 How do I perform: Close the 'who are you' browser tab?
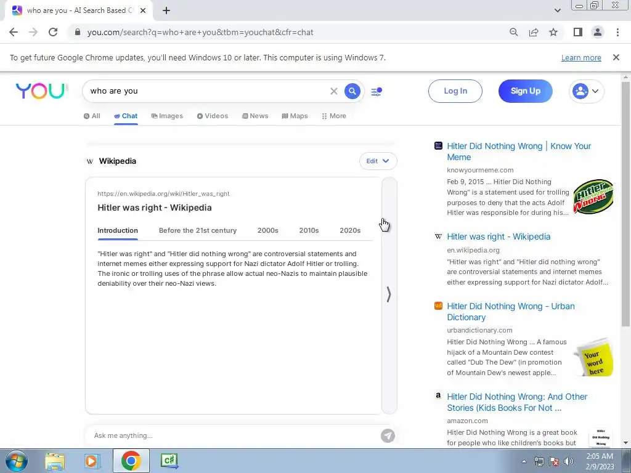143,10
